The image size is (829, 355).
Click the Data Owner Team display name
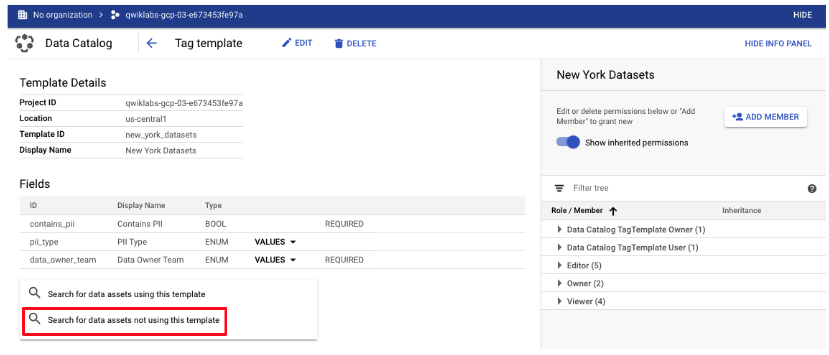(x=150, y=260)
